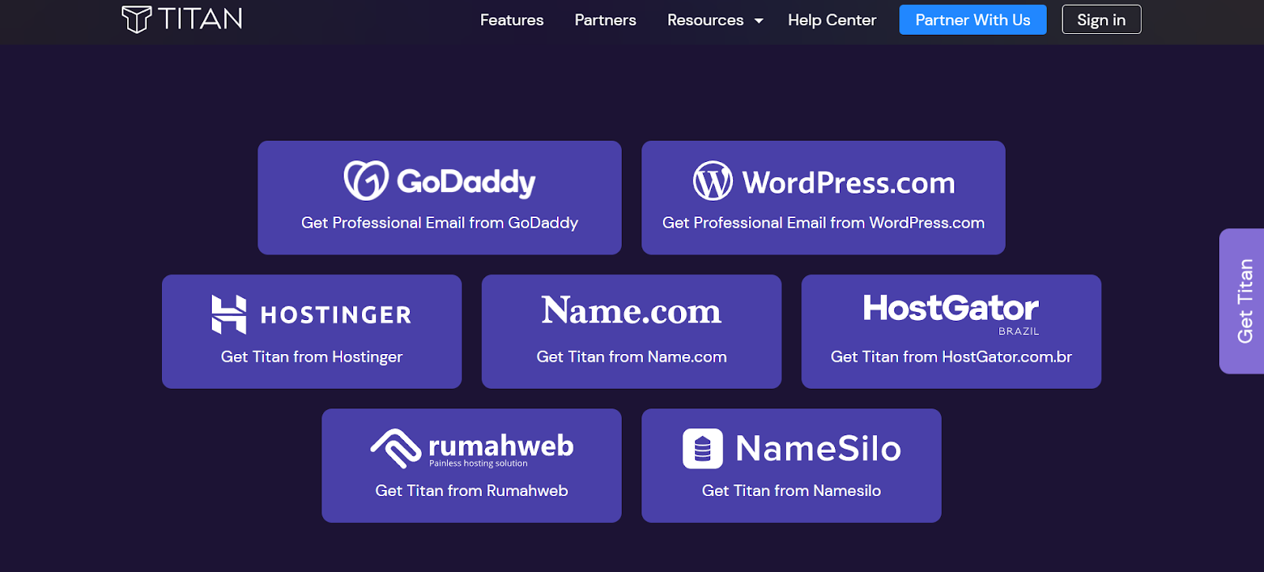Screen dimensions: 1264x572
Task: Choose Get Titan from HostGator.com.br
Action: (x=951, y=357)
